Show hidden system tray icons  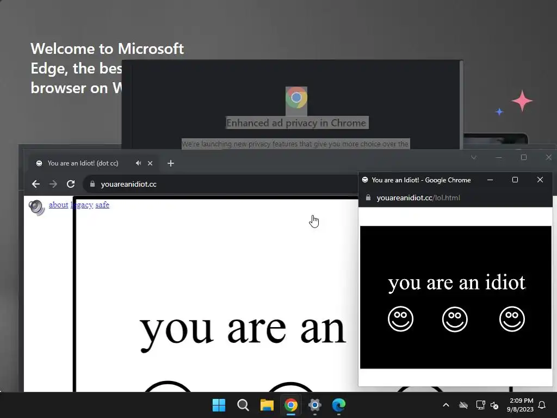(x=446, y=405)
